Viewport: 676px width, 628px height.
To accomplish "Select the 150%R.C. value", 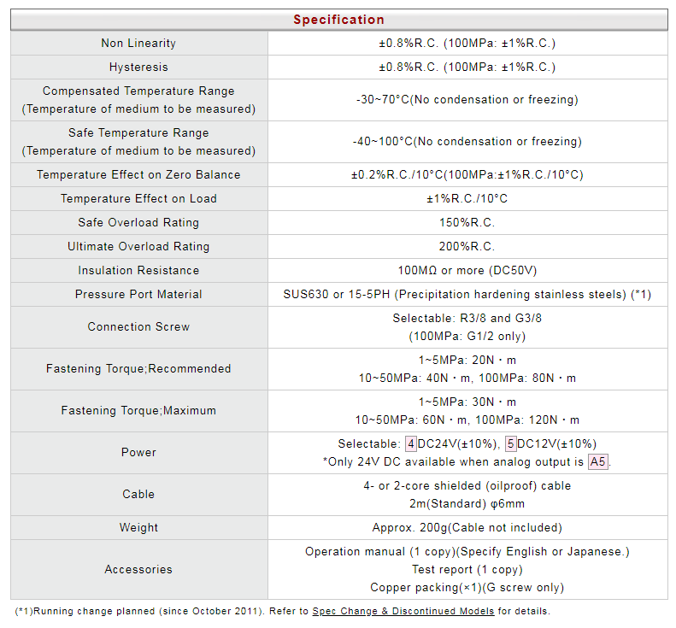I will (x=467, y=222).
